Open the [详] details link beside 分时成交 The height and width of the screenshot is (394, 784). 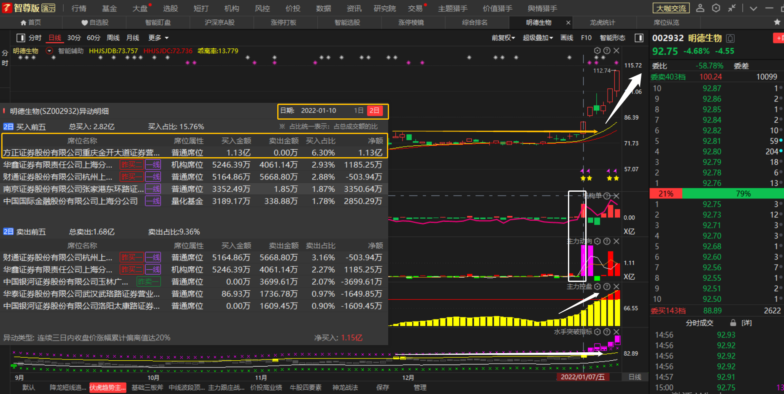click(747, 323)
